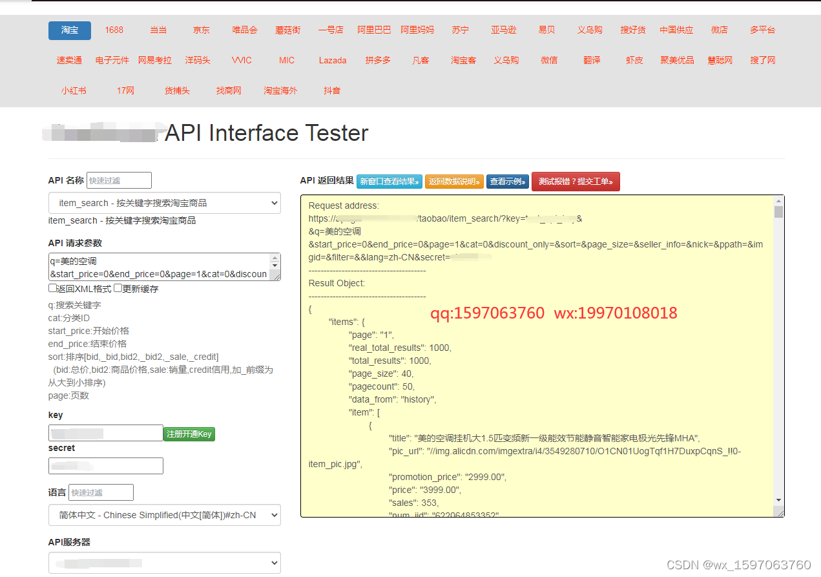Open the 当当 platform tab
The width and height of the screenshot is (821, 577).
tap(158, 30)
